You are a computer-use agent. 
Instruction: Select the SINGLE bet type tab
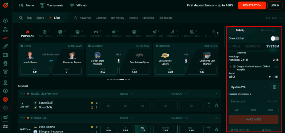(234, 46)
